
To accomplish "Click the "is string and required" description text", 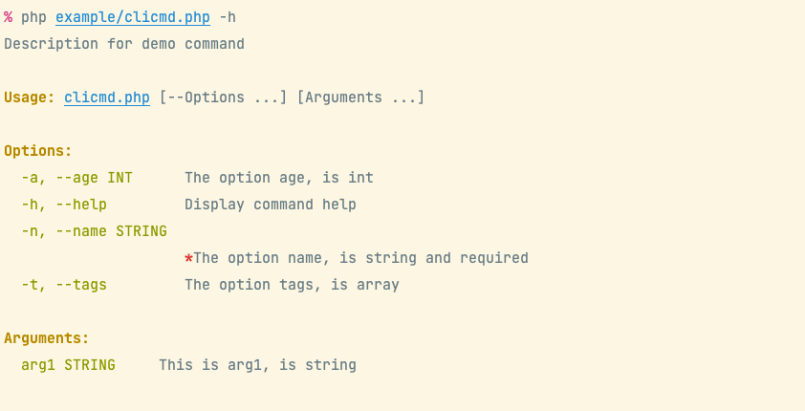I will click(x=451, y=258).
